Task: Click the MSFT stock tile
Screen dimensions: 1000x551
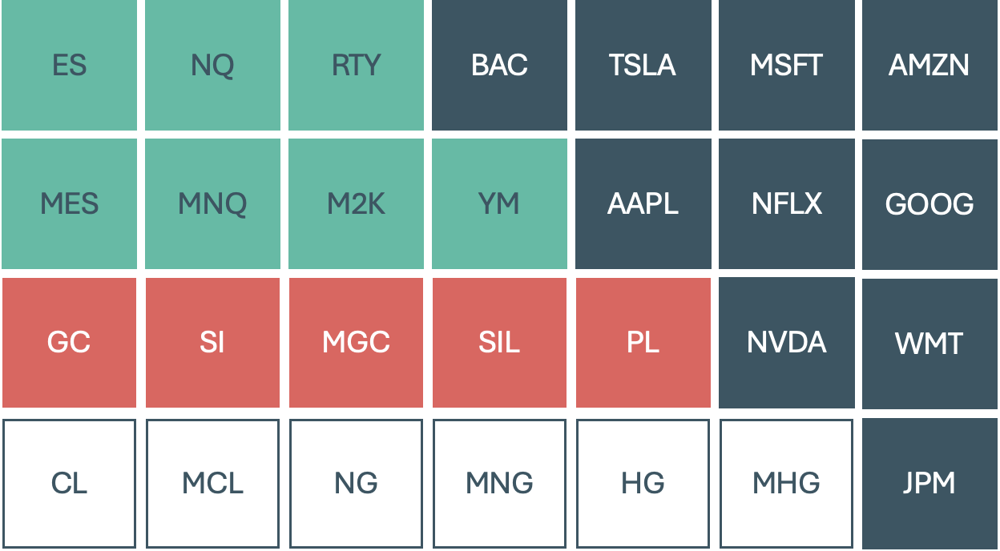Action: point(786,65)
